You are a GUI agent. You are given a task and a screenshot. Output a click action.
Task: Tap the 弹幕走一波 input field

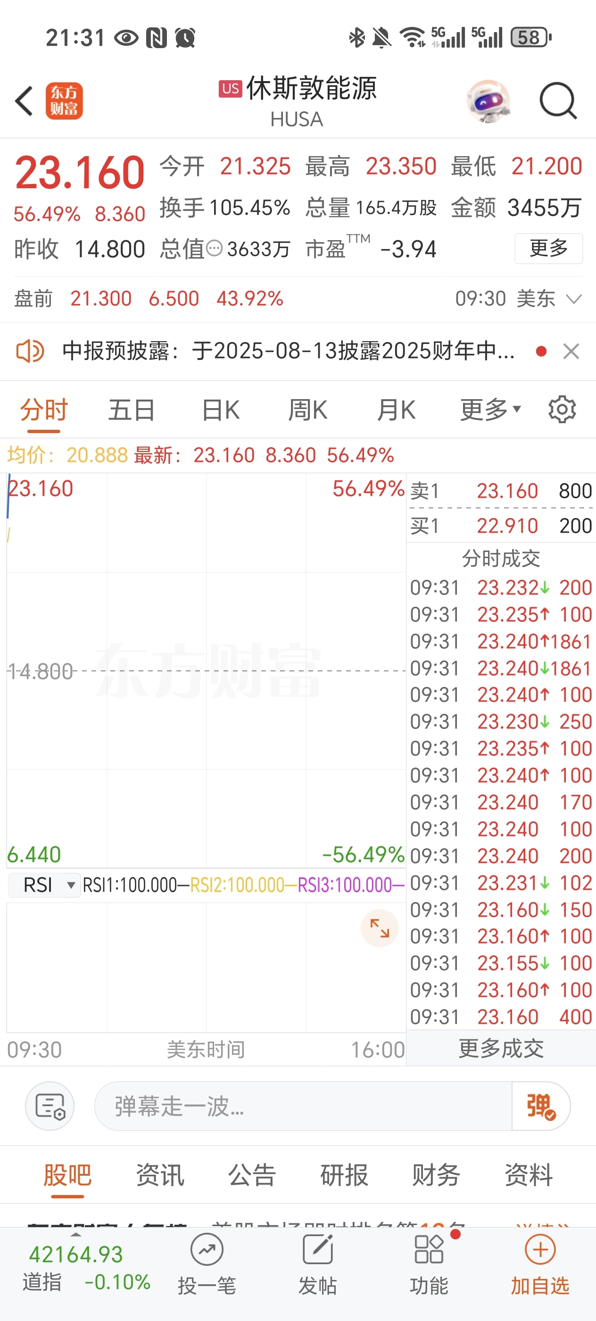(303, 1106)
